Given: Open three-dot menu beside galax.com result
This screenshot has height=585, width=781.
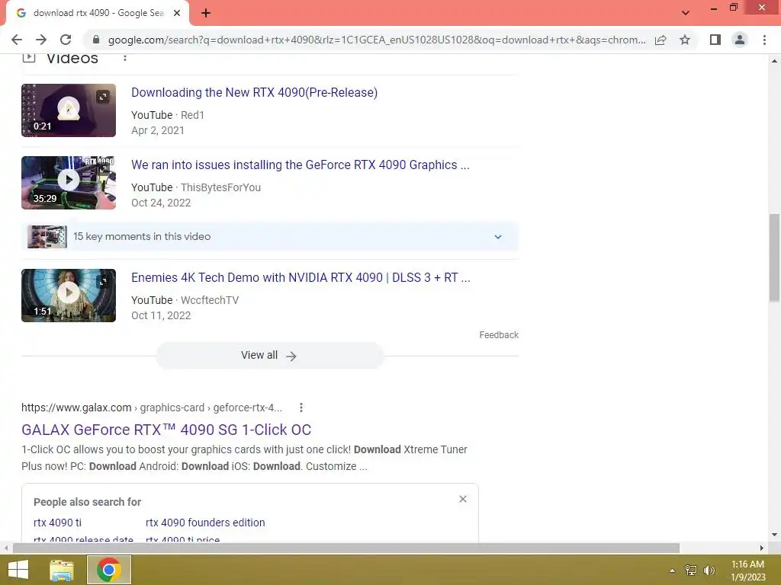Looking at the screenshot, I should click(x=301, y=408).
